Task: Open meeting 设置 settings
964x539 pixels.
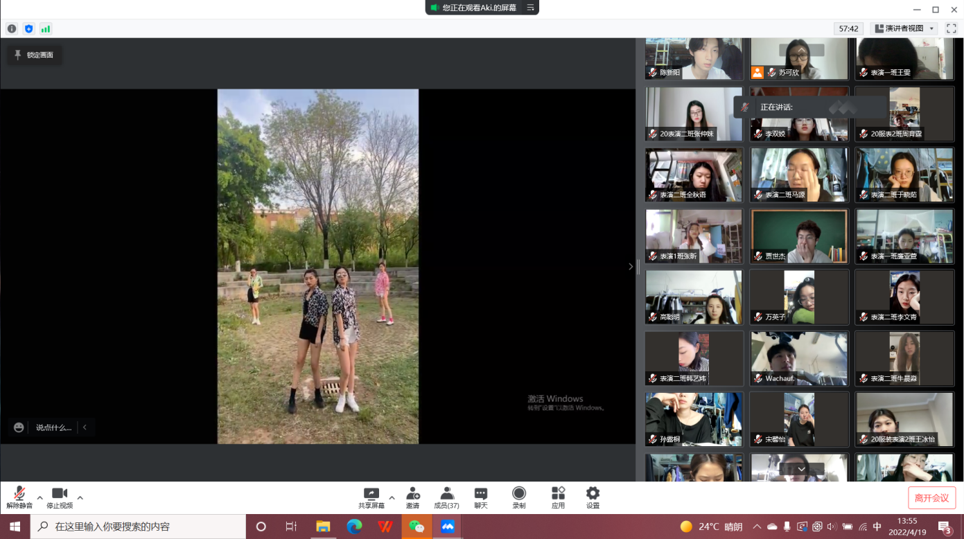Action: [x=593, y=497]
